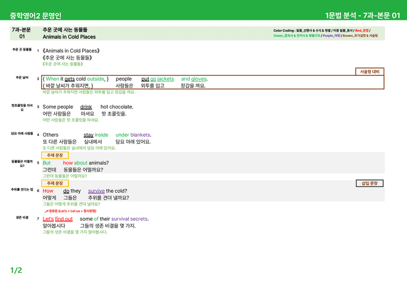Click the red phrase "how about"
This screenshot has width=407, height=287.
pyautogui.click(x=75, y=163)
